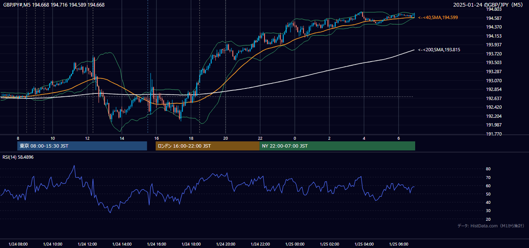
Task: Click price axis value 193.503
Action: [493, 63]
